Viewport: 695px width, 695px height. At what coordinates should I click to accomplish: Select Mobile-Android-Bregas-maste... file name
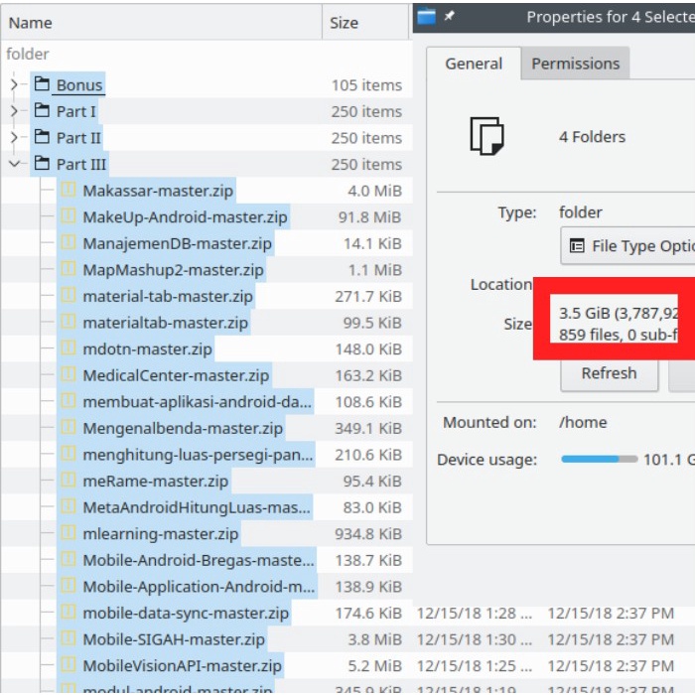coord(199,560)
